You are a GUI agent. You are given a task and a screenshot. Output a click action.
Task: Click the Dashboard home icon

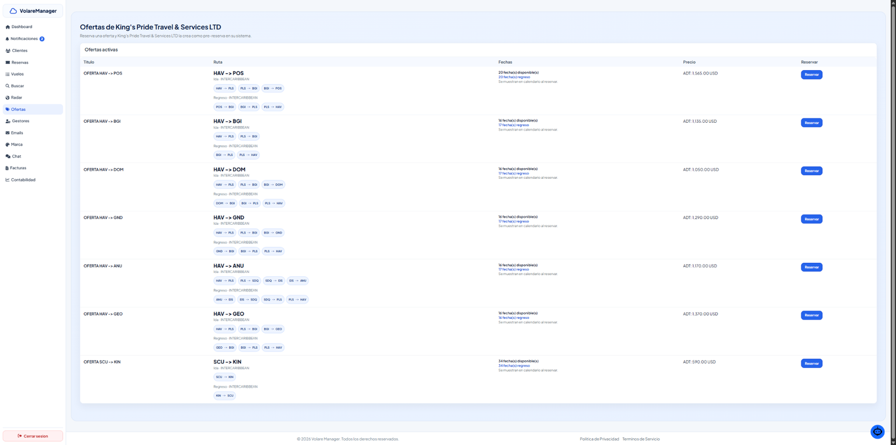[7, 27]
